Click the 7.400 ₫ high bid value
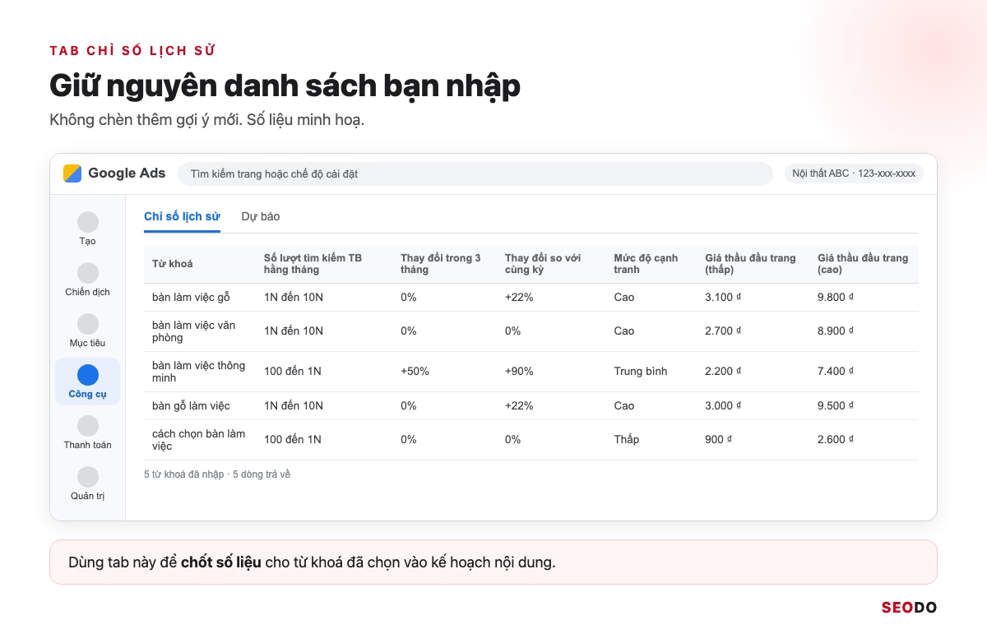Viewport: 987px width, 634px height. [836, 372]
